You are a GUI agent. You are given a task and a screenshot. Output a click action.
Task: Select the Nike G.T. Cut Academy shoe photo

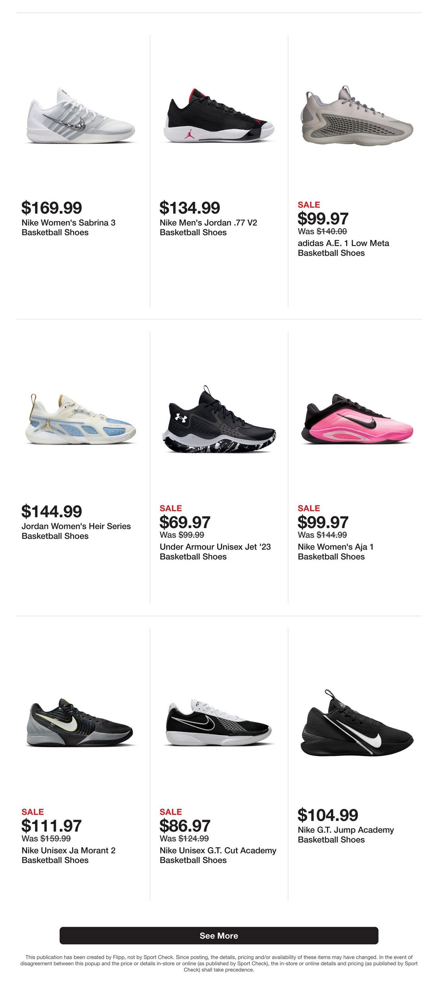coord(219,723)
